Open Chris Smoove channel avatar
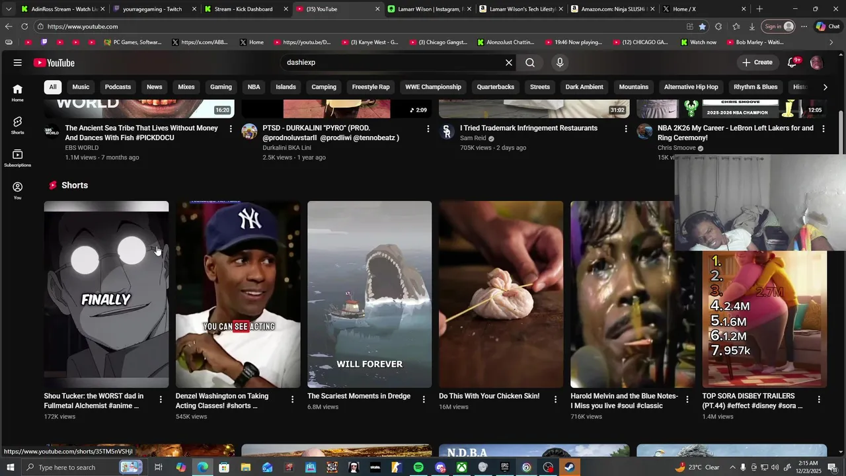The height and width of the screenshot is (476, 846). [x=644, y=131]
